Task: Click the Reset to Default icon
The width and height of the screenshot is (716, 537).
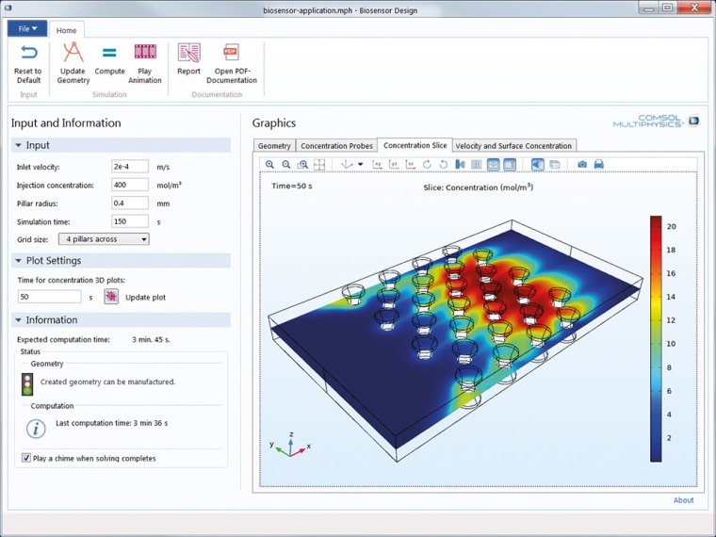Action: (29, 53)
